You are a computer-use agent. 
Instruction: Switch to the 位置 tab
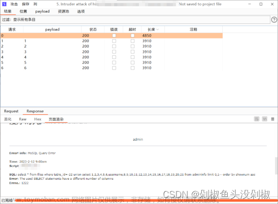tap(23, 11)
